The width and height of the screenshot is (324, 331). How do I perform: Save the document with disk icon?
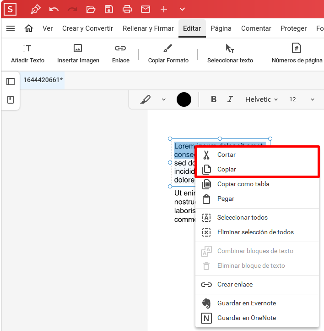pyautogui.click(x=109, y=9)
